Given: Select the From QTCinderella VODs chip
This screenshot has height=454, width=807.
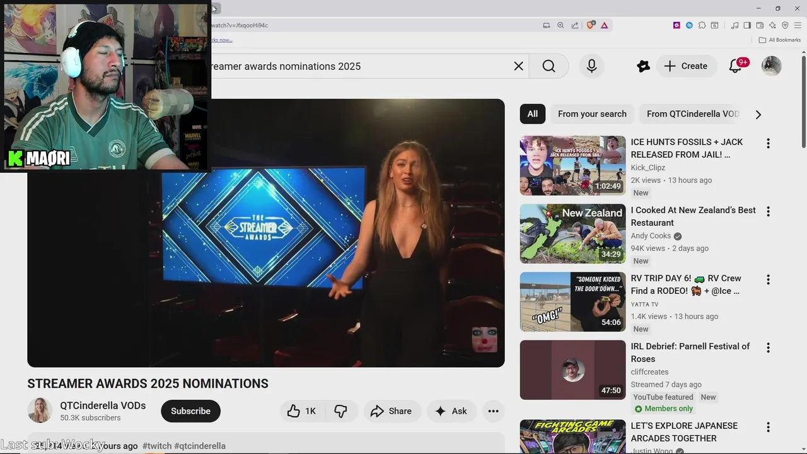Looking at the screenshot, I should pos(692,114).
